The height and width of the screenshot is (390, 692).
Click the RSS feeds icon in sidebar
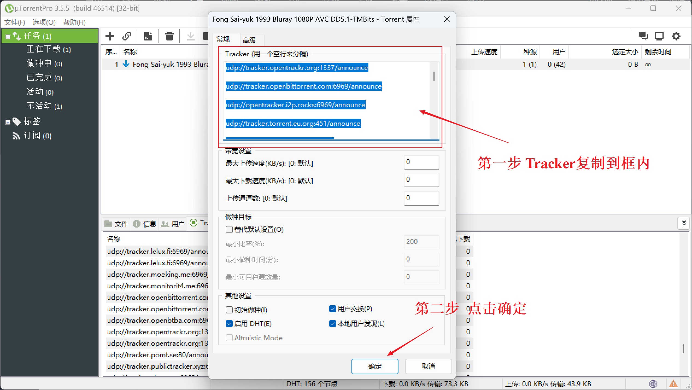(x=16, y=136)
